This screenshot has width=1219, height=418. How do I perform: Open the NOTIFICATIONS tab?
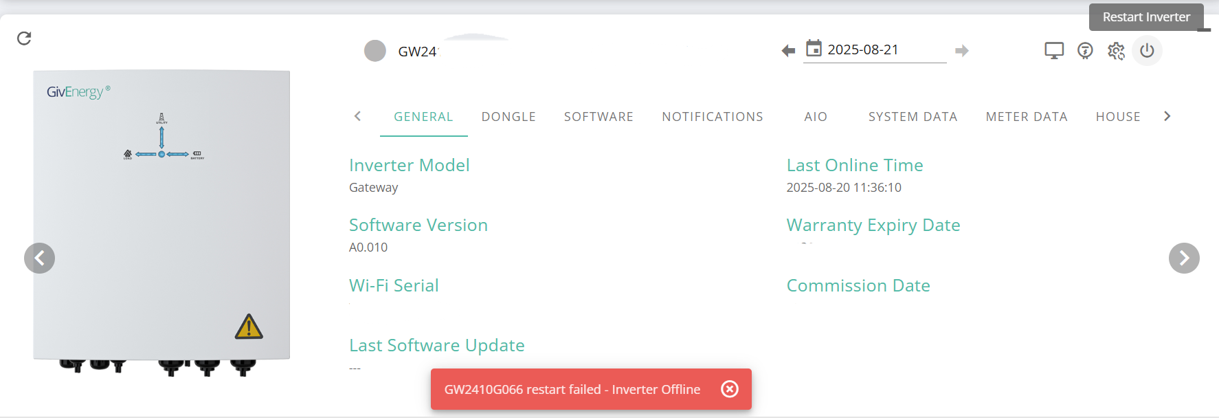(713, 117)
